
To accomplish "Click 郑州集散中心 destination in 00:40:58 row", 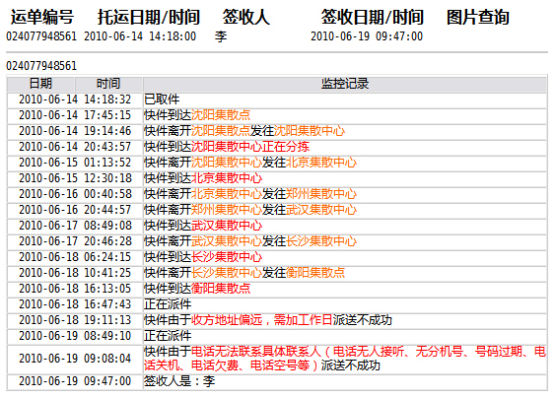I will (321, 194).
